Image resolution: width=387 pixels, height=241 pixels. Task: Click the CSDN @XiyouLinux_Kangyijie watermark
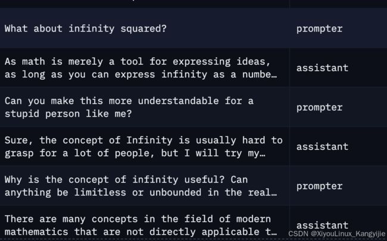pyautogui.click(x=336, y=234)
